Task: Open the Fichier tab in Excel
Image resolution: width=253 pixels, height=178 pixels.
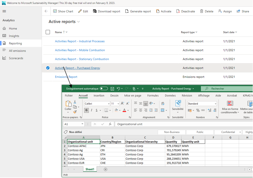Action: pyautogui.click(x=69, y=96)
